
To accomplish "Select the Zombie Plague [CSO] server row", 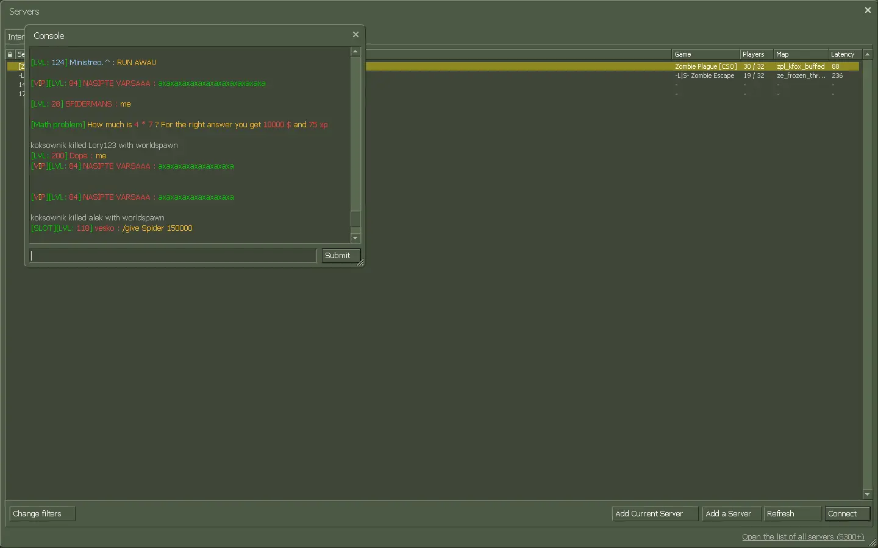I will pos(433,66).
